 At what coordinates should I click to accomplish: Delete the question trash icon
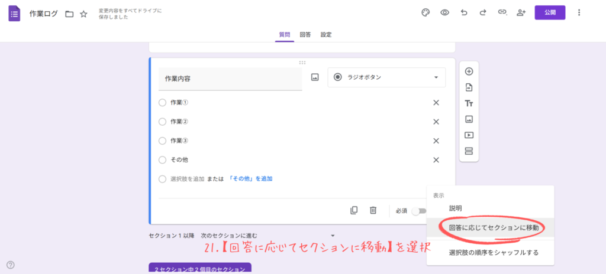pos(373,210)
